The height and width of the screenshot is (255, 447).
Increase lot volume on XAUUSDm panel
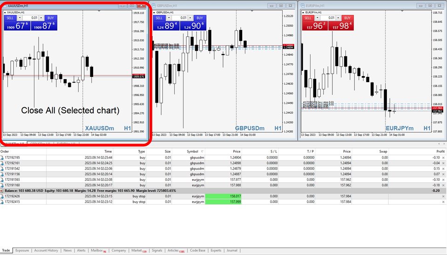point(41,18)
